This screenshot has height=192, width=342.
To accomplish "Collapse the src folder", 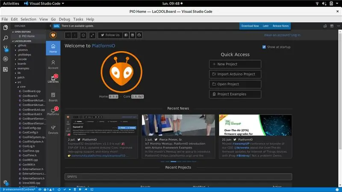I will click(19, 82).
